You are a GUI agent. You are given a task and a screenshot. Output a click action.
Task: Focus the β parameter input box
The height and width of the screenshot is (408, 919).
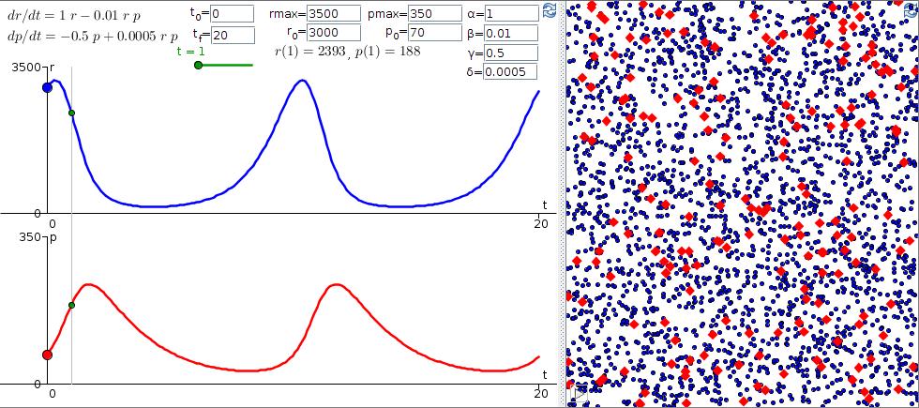tap(511, 33)
